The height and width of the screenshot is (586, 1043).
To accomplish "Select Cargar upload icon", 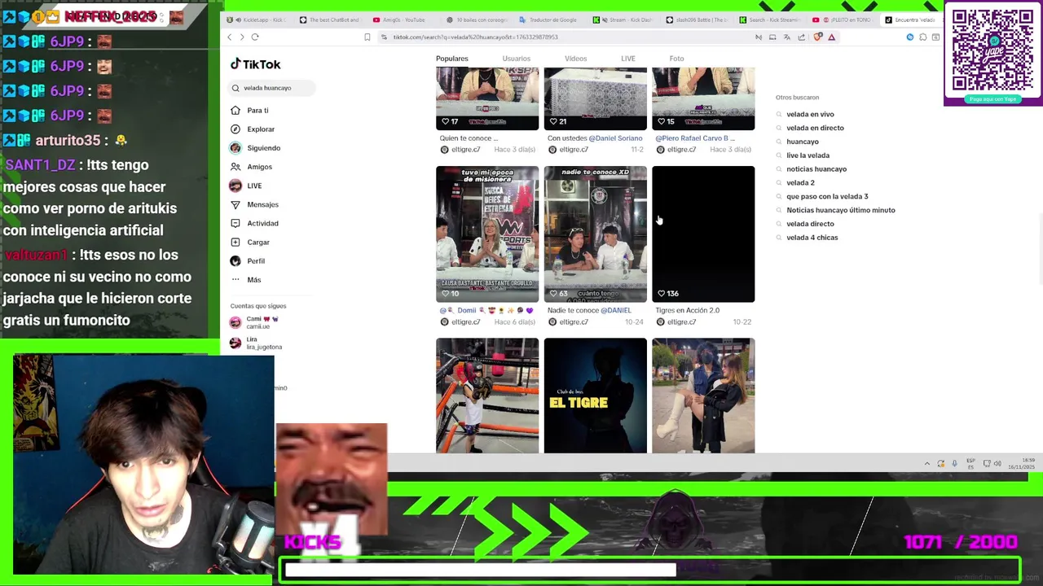I will pos(235,243).
